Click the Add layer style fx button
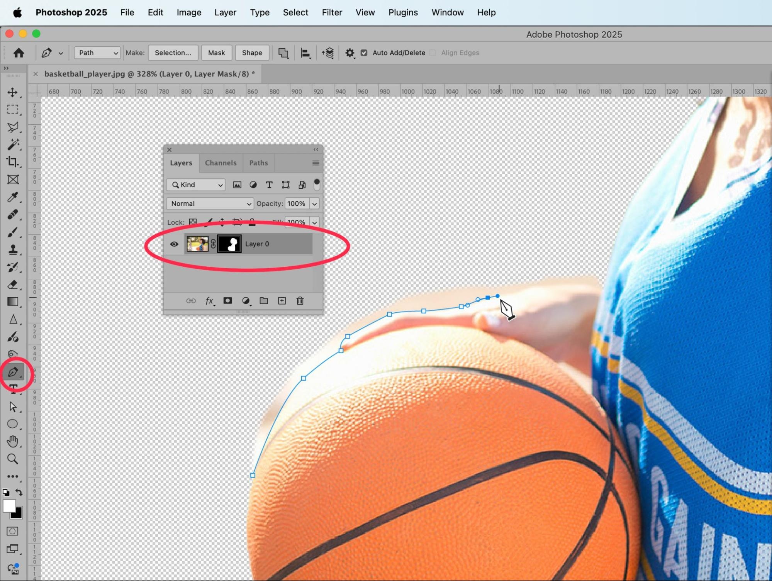Viewport: 772px width, 581px height. click(209, 301)
